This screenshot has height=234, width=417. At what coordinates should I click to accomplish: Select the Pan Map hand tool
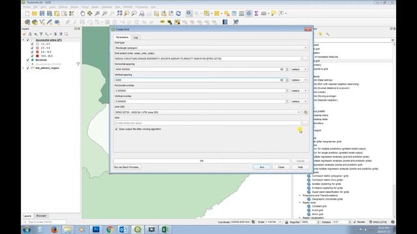(x=83, y=13)
